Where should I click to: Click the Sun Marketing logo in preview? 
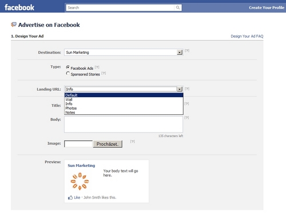click(80, 181)
